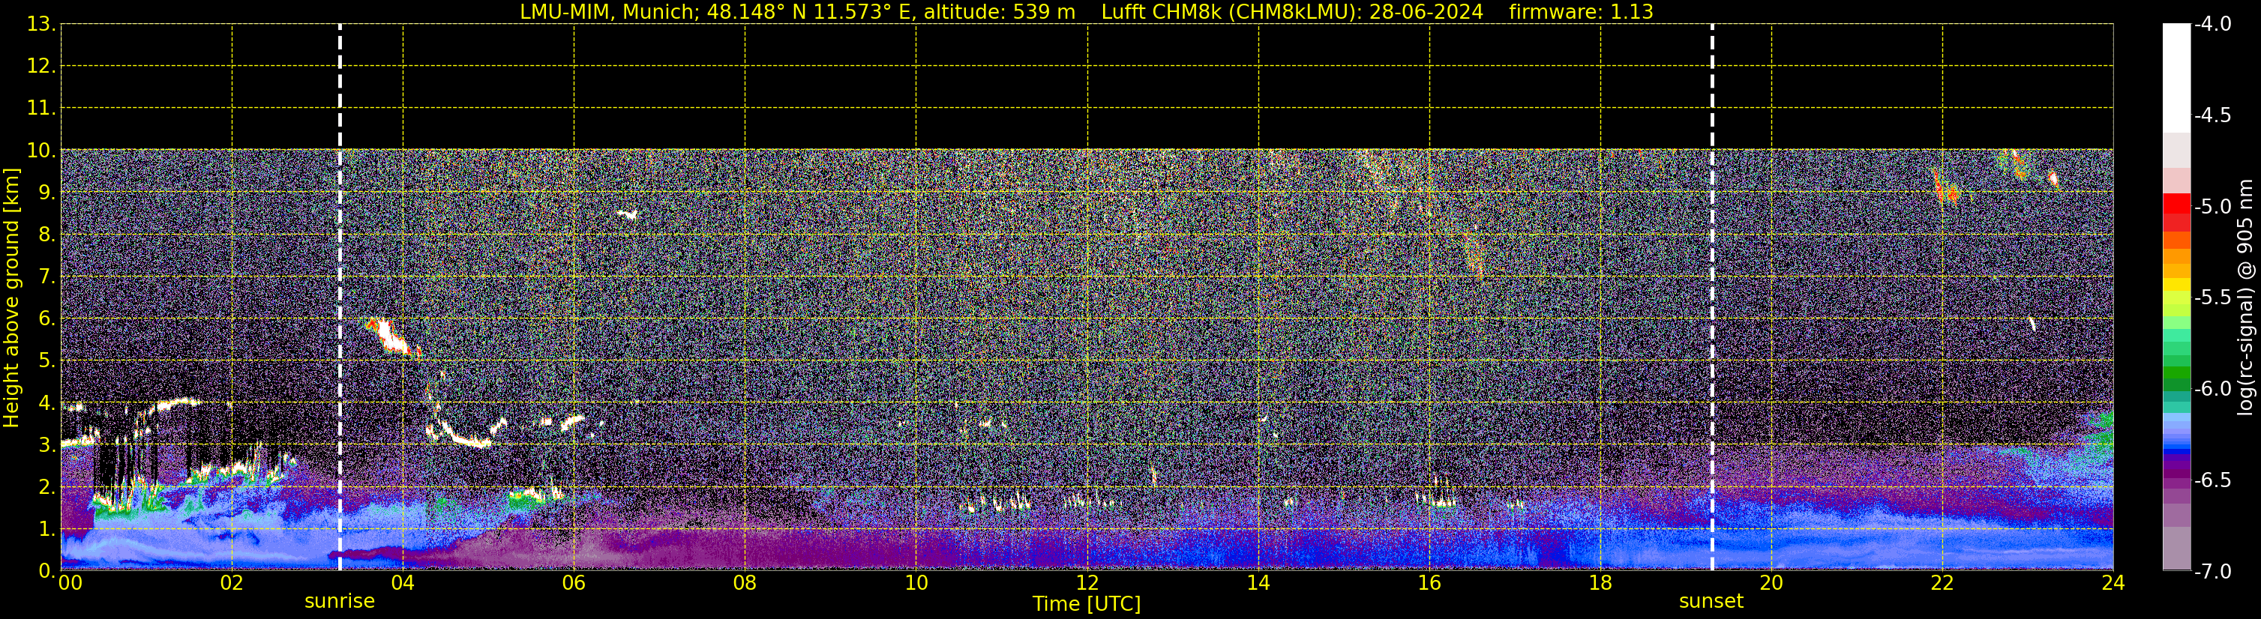This screenshot has height=619, width=2261.
Task: Click height-axis tick label '6.'
Action: 47,319
